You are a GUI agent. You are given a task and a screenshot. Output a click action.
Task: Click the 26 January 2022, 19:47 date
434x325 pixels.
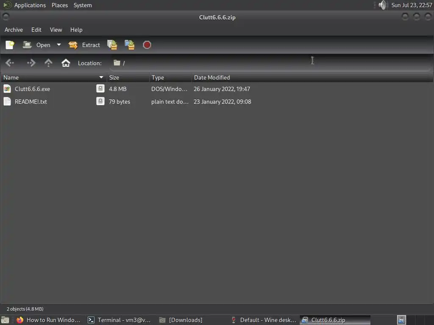point(222,89)
